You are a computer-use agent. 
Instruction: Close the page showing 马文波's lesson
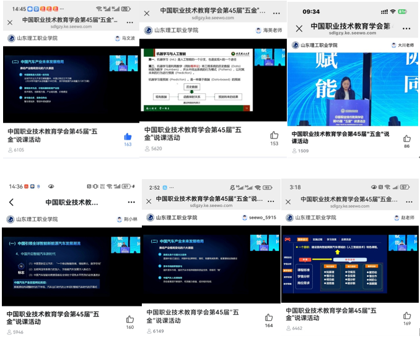click(x=9, y=22)
